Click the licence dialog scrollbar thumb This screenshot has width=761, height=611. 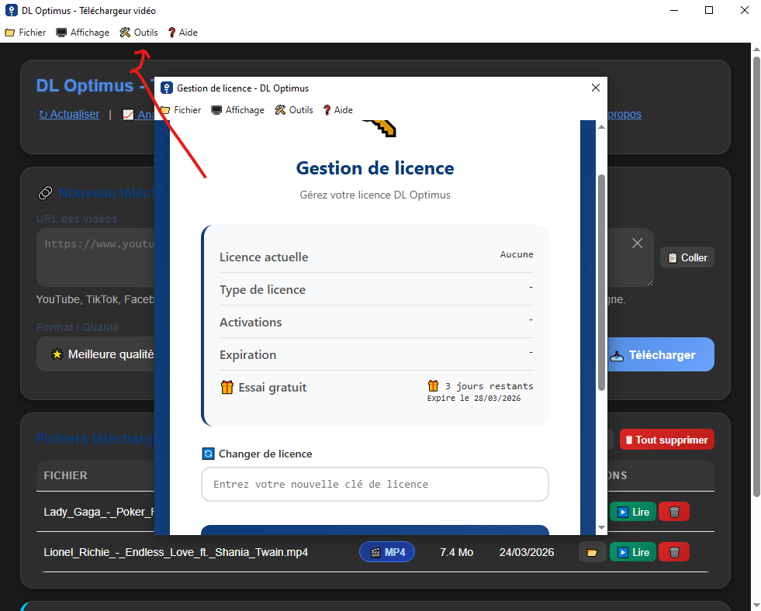point(601,282)
